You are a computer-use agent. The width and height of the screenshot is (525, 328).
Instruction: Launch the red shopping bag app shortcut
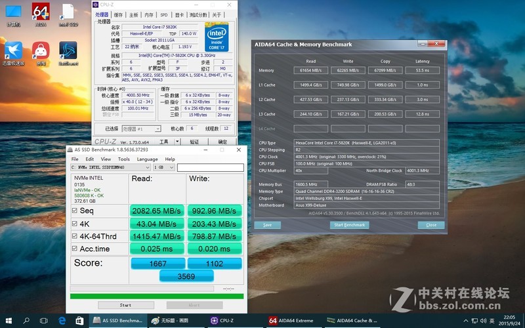[41, 53]
